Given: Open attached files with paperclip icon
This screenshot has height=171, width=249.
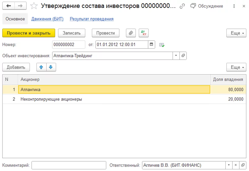Looking at the screenshot, I should pyautogui.click(x=131, y=33).
